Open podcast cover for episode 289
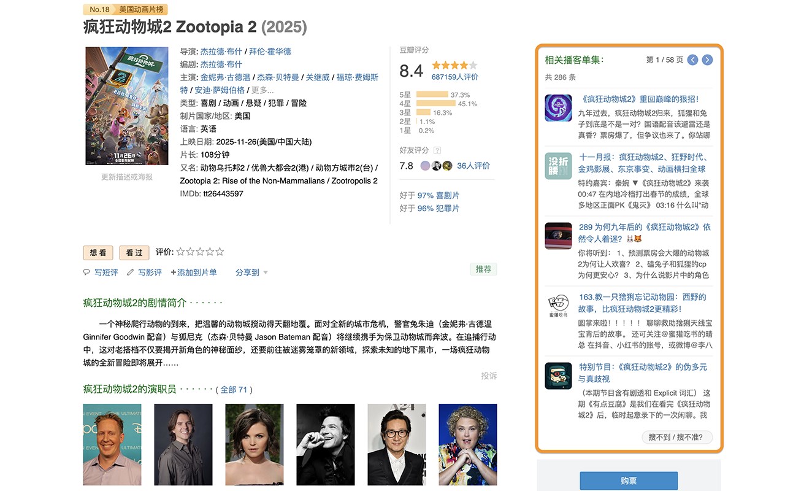Image resolution: width=785 pixels, height=491 pixels. (558, 236)
